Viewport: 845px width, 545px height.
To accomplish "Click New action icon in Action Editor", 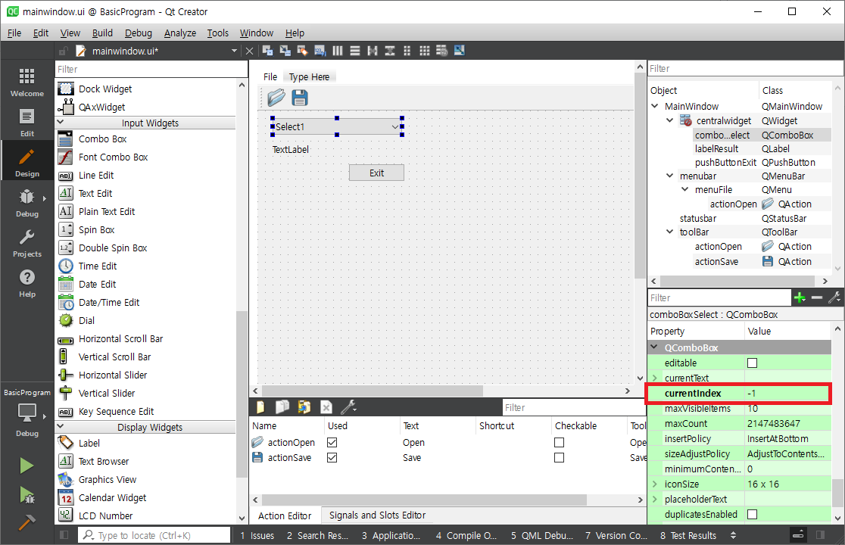I will click(x=260, y=407).
